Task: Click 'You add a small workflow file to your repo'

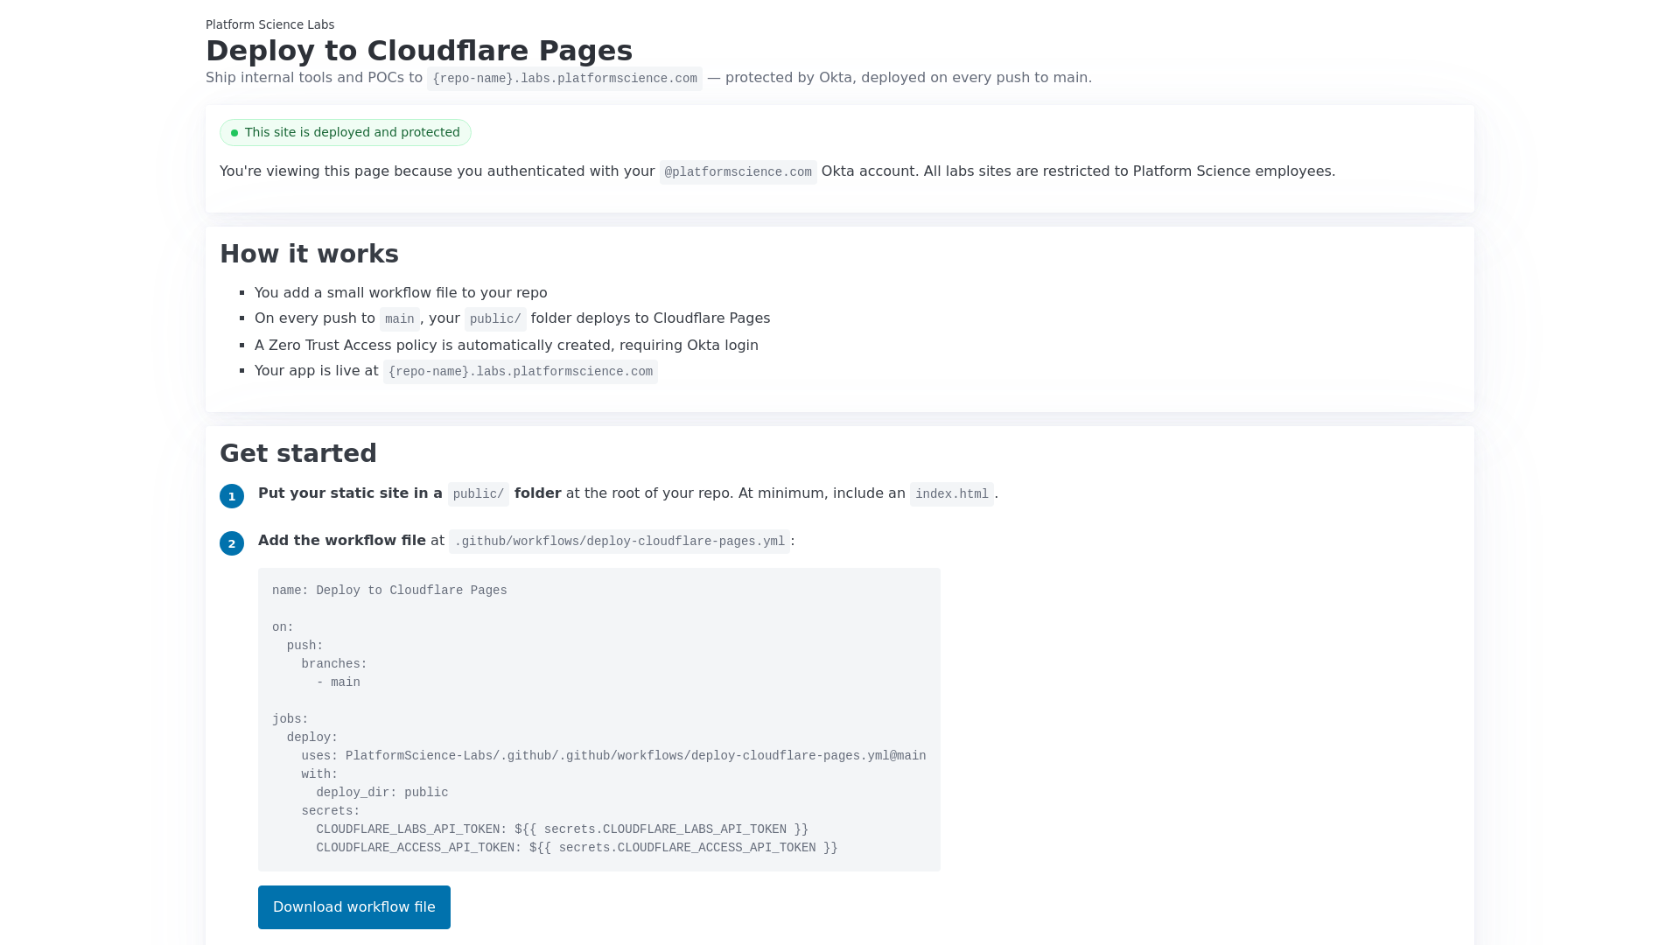Action: tap(401, 293)
